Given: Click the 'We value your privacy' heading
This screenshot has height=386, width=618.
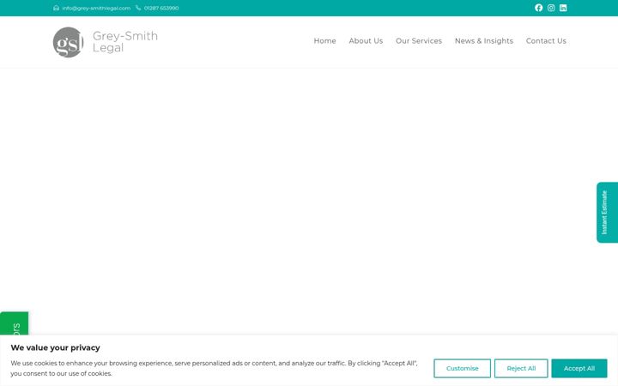Looking at the screenshot, I should (55, 347).
